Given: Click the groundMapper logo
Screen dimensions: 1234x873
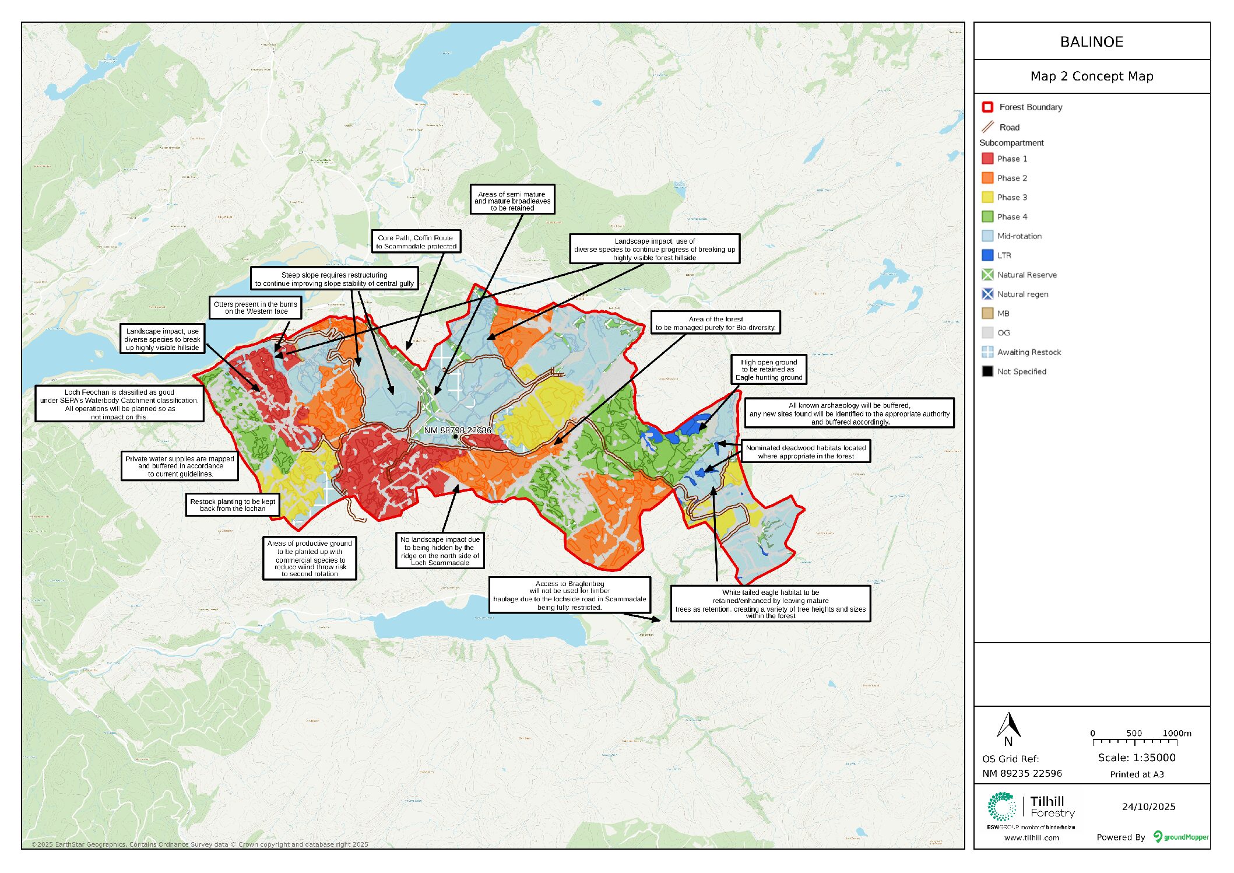Looking at the screenshot, I should (x=1180, y=837).
